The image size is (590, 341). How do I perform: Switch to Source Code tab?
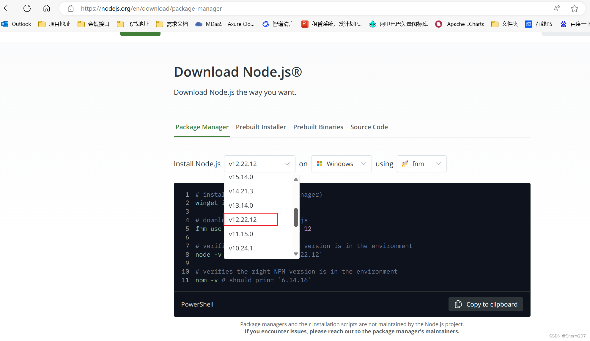pyautogui.click(x=369, y=127)
